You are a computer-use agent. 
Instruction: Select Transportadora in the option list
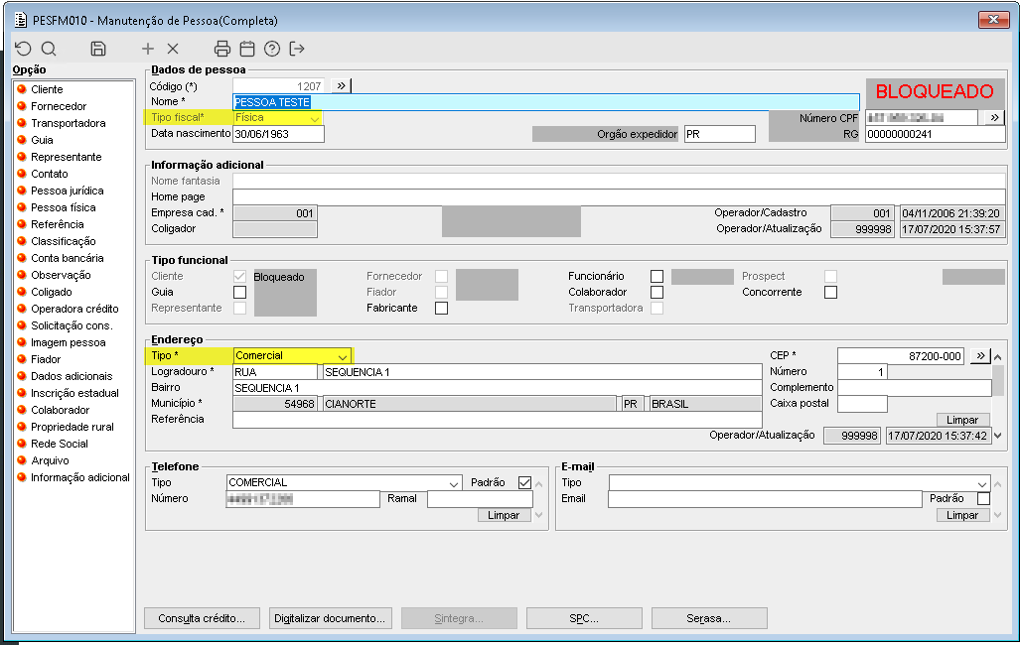coord(69,123)
